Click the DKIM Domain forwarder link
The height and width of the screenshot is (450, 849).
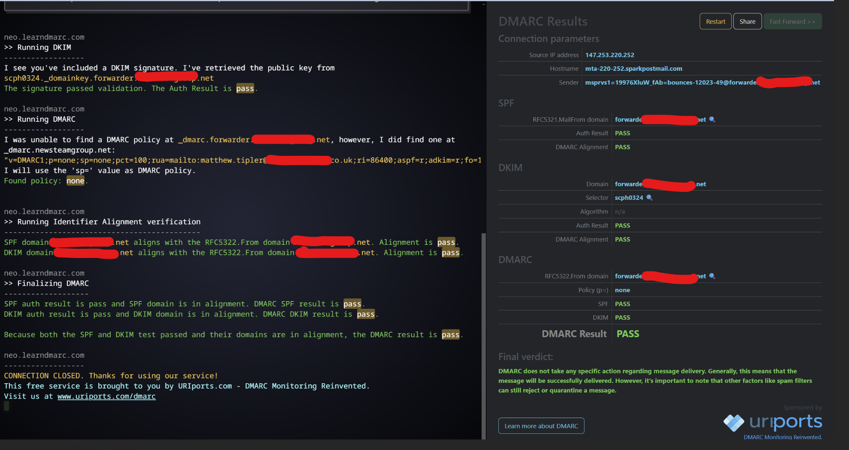click(628, 184)
